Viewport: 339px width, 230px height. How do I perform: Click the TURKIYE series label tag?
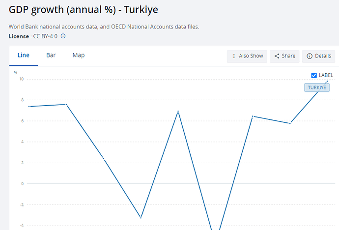point(316,87)
